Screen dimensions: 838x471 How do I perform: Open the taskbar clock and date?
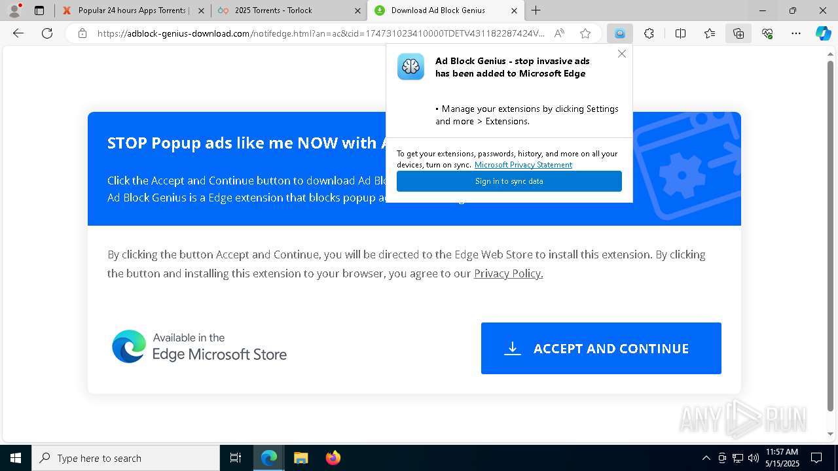pyautogui.click(x=782, y=458)
